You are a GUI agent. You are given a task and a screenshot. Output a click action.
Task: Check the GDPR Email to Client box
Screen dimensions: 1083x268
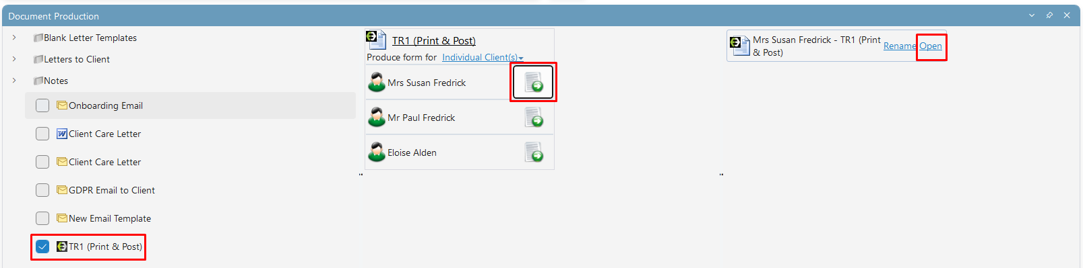coord(42,190)
